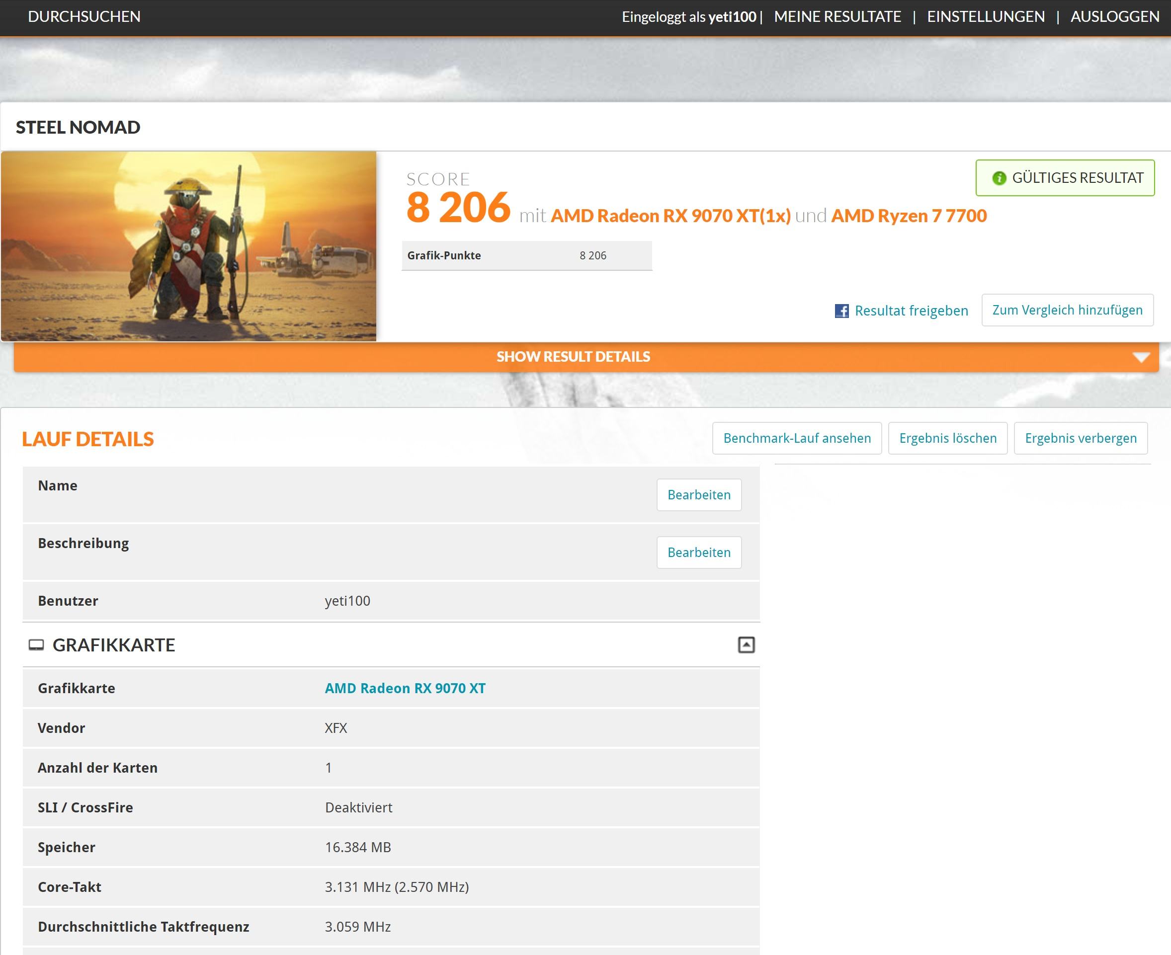
Task: Click the Facebook share icon
Action: click(841, 311)
